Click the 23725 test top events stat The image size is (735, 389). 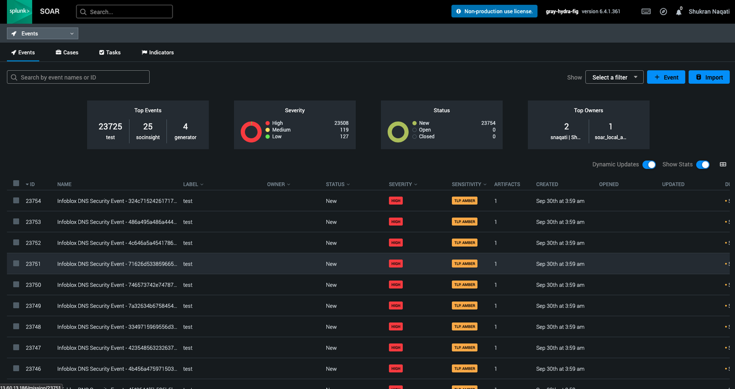pyautogui.click(x=110, y=131)
